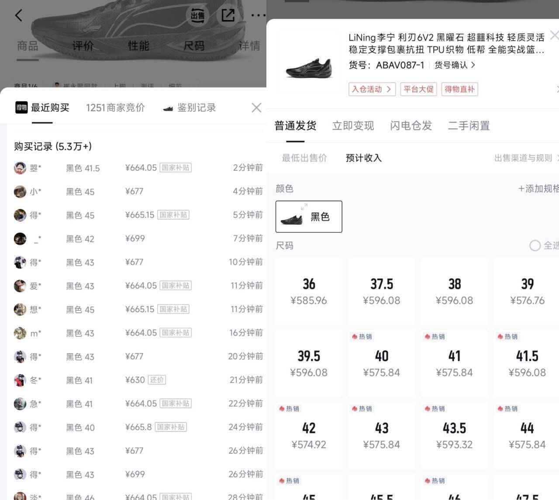This screenshot has height=500, width=559.
Task: Tap the 购买记录 (5.3万+) heading
Action: coord(53,146)
